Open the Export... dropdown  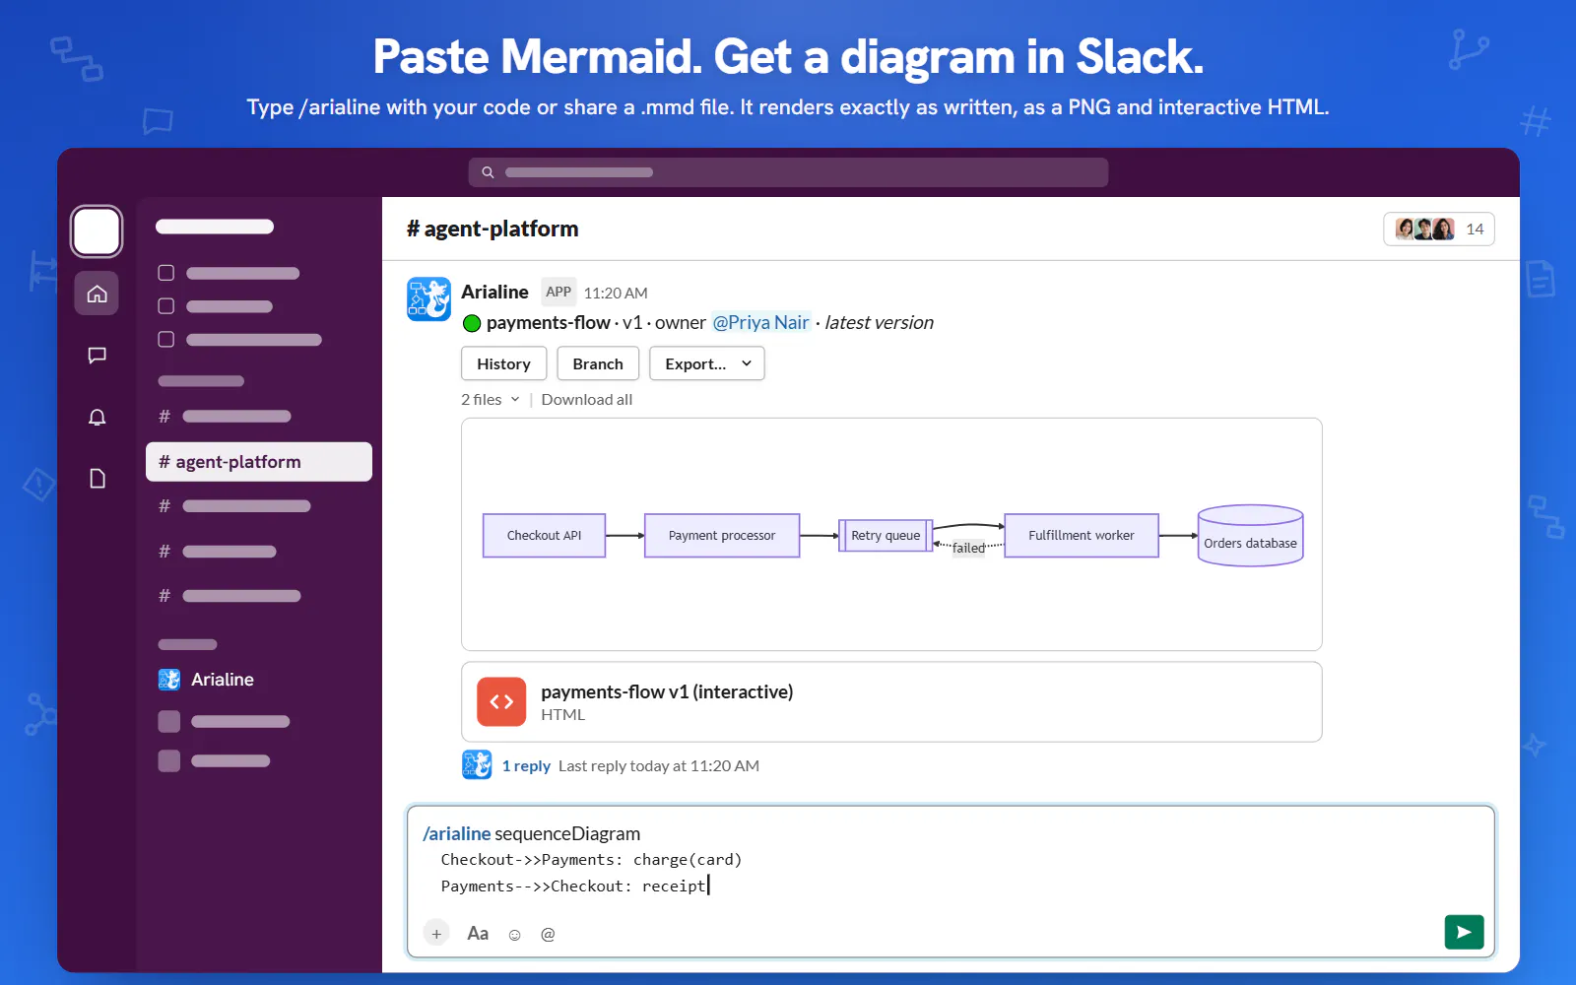coord(707,363)
